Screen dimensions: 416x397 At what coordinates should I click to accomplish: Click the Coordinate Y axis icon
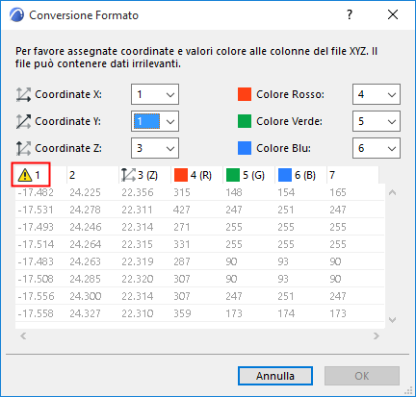(23, 121)
